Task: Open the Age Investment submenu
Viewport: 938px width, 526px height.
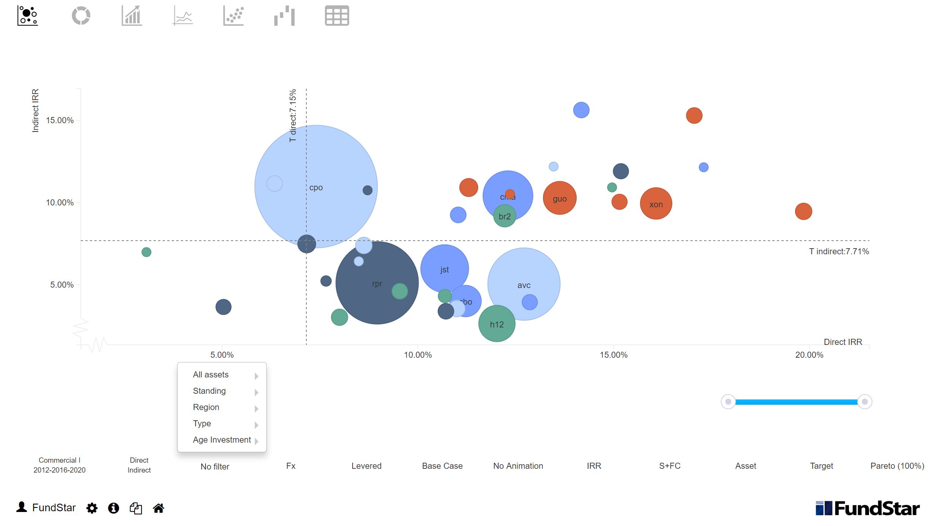Action: point(222,440)
